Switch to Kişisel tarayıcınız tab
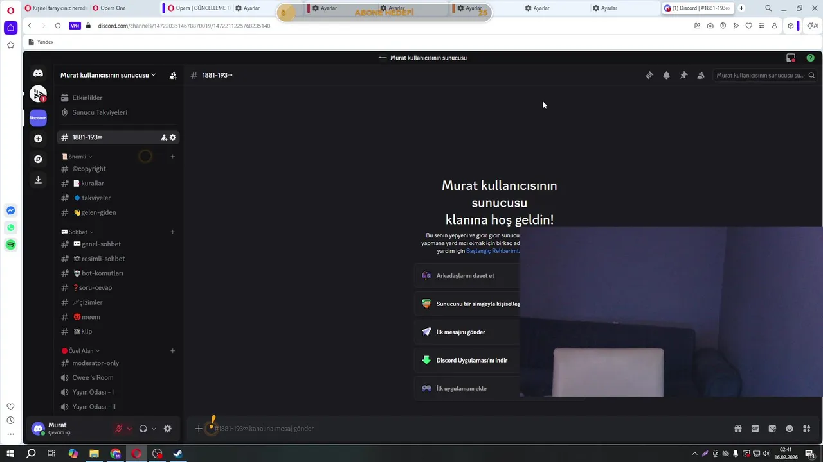 pyautogui.click(x=56, y=8)
